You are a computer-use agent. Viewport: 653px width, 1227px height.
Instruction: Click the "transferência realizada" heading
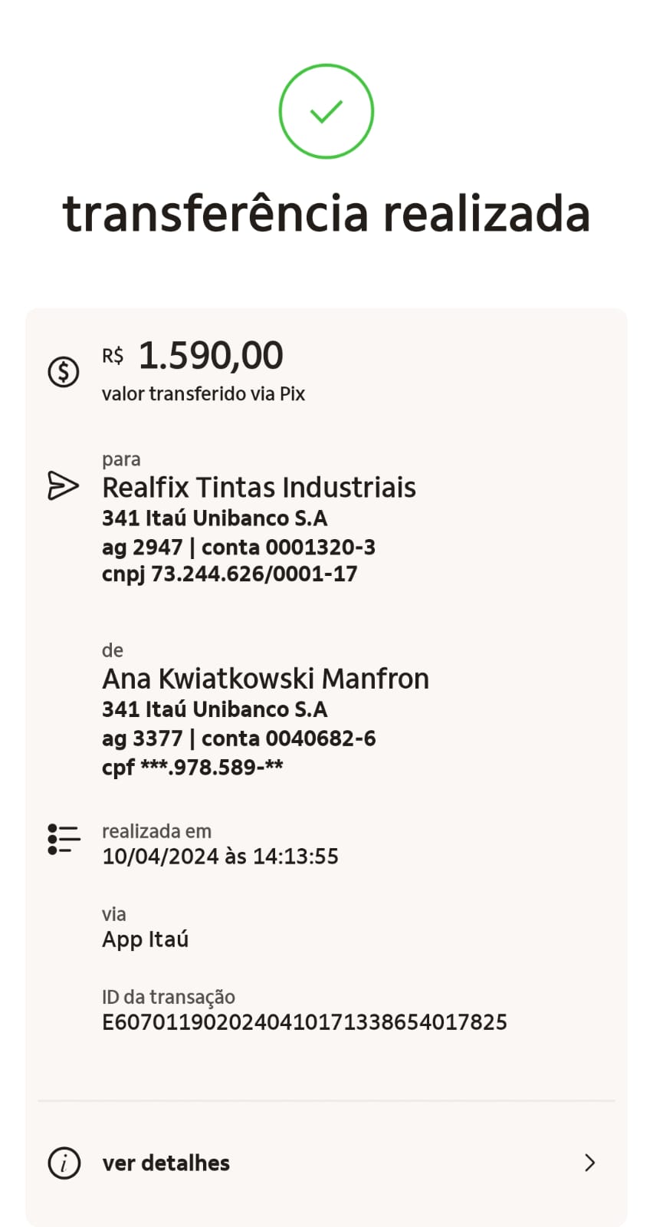326,213
